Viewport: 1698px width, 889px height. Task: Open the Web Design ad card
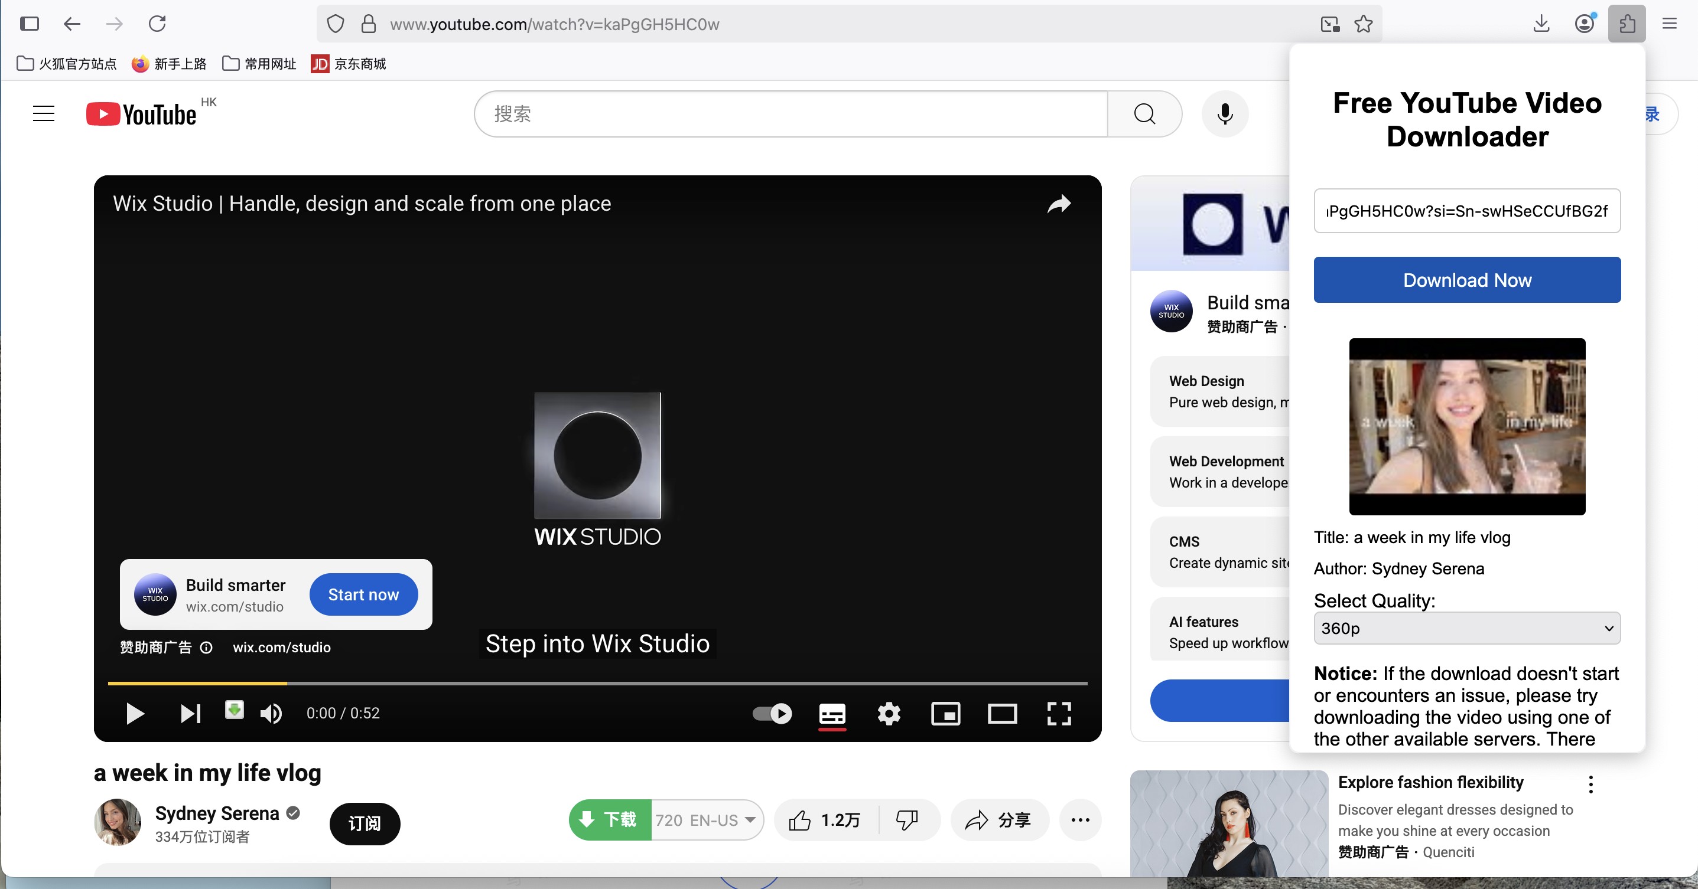pyautogui.click(x=1219, y=392)
